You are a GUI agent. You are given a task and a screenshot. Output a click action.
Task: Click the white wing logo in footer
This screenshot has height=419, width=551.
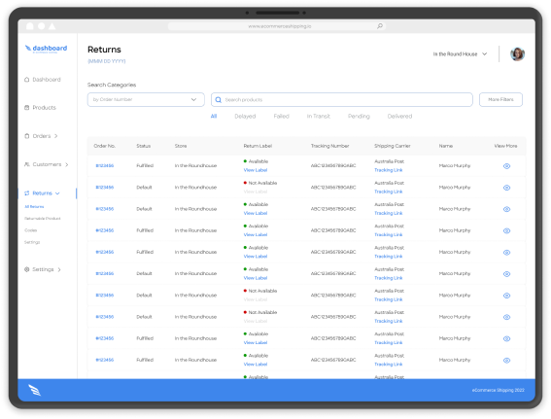click(34, 390)
